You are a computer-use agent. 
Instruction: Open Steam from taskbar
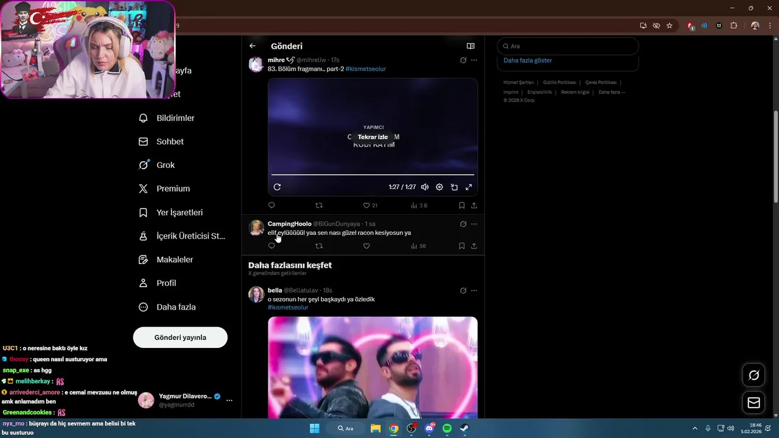click(x=464, y=428)
